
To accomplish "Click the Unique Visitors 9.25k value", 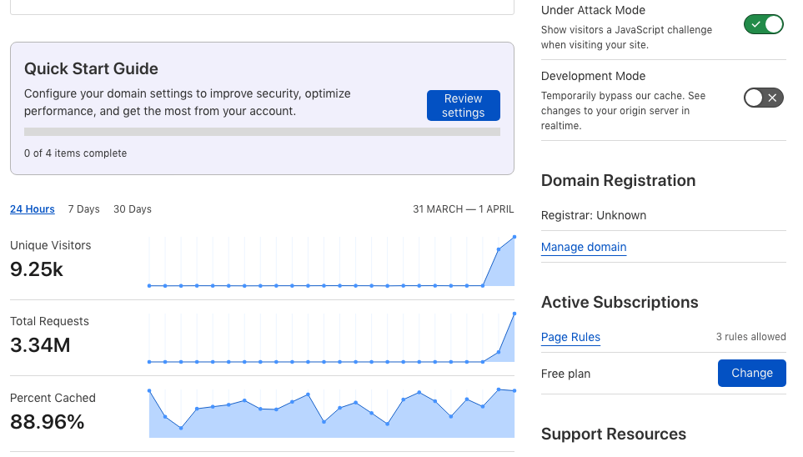I will (x=37, y=269).
